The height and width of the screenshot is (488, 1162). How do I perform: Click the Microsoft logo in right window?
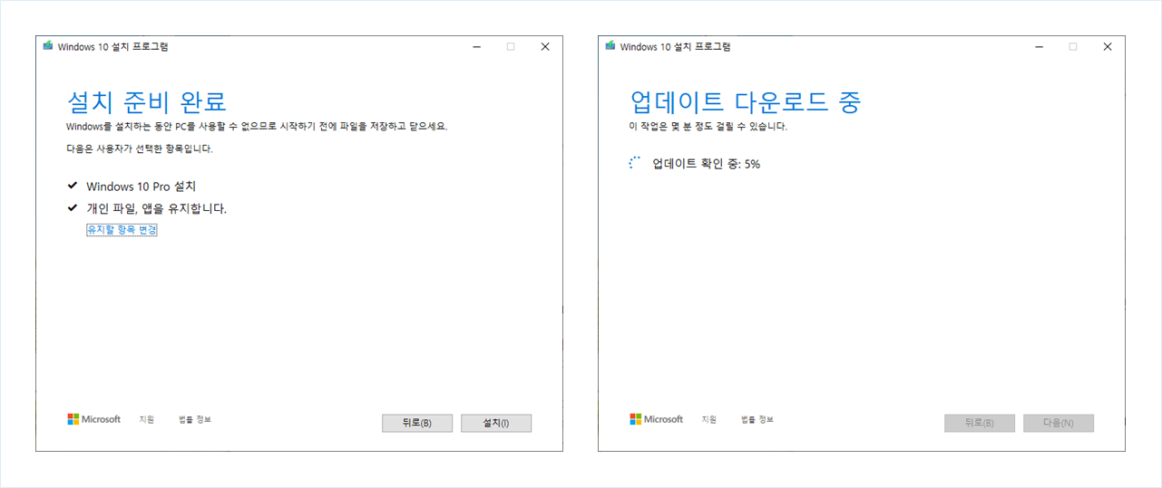click(657, 419)
